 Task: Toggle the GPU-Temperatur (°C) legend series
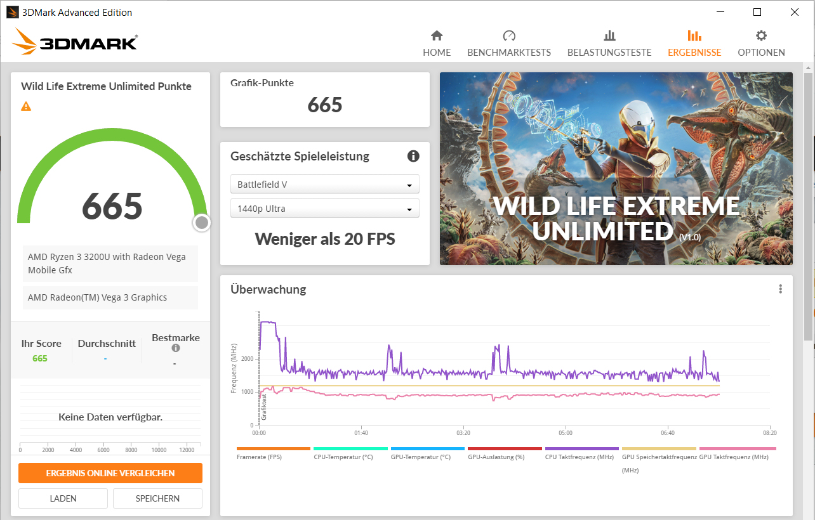pyautogui.click(x=428, y=454)
